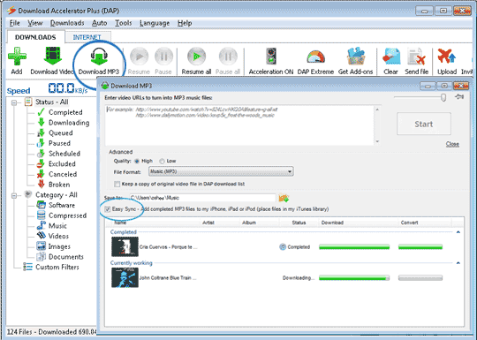The image size is (477, 340).
Task: Open the Download Video tool
Action: [x=53, y=56]
